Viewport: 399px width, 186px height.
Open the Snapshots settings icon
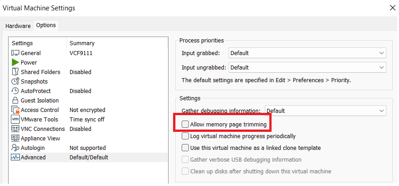coord(15,81)
